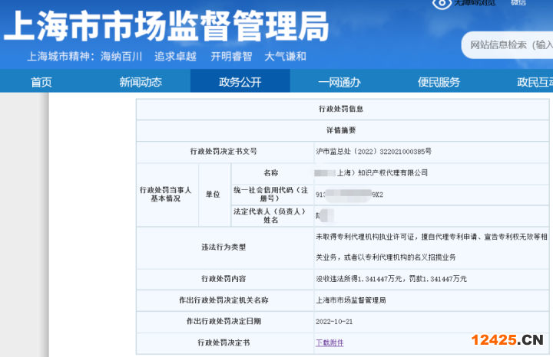553x357 pixels.
Task: Navigate to the 政民互动 tab
Action: click(x=535, y=82)
